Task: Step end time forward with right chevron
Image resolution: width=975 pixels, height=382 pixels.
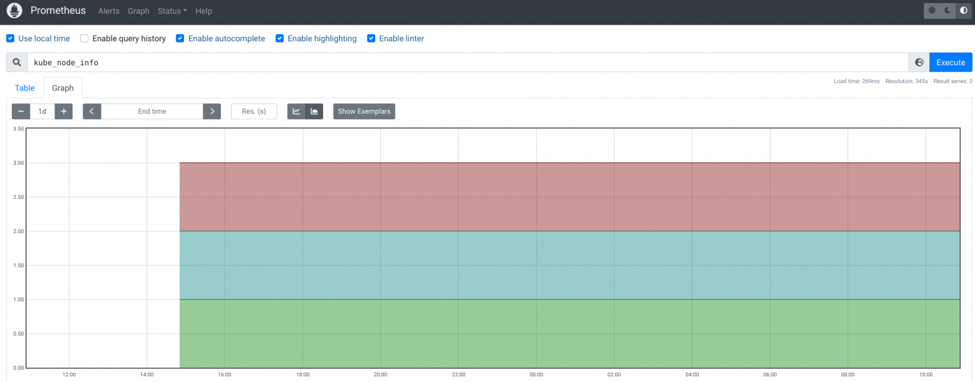Action: click(x=211, y=111)
